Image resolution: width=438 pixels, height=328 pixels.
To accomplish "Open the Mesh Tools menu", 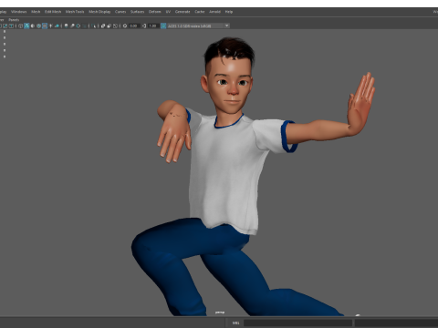I will coord(75,12).
